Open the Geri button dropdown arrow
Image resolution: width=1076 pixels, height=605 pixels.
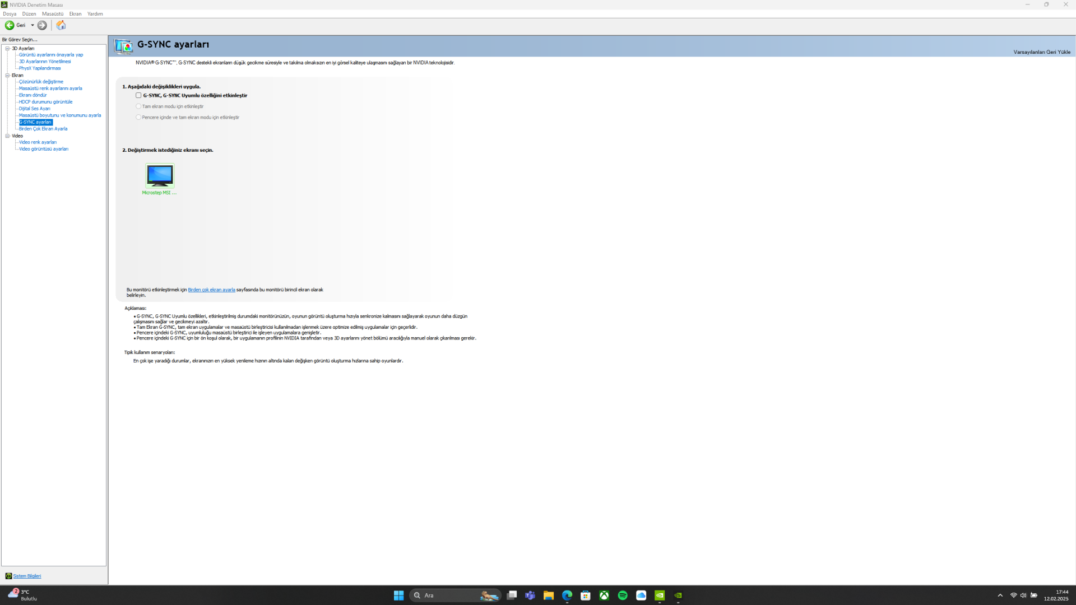pos(33,25)
